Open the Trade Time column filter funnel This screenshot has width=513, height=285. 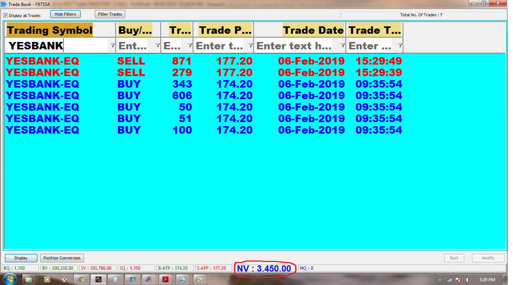click(x=400, y=45)
